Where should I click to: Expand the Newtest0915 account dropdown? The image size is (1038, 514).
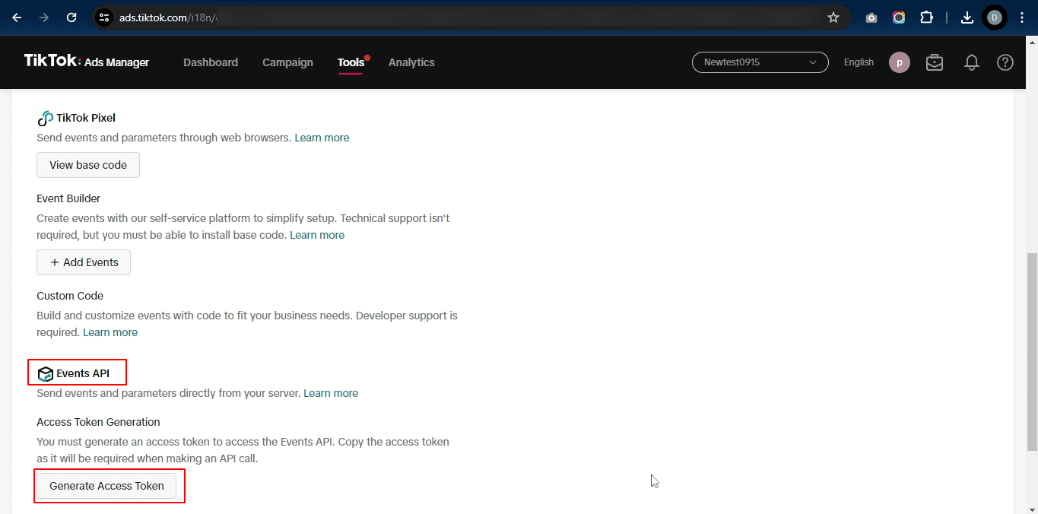pos(760,62)
